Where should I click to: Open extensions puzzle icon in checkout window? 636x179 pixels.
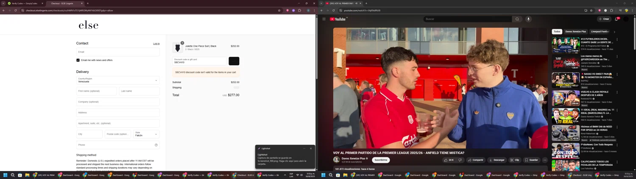click(299, 10)
